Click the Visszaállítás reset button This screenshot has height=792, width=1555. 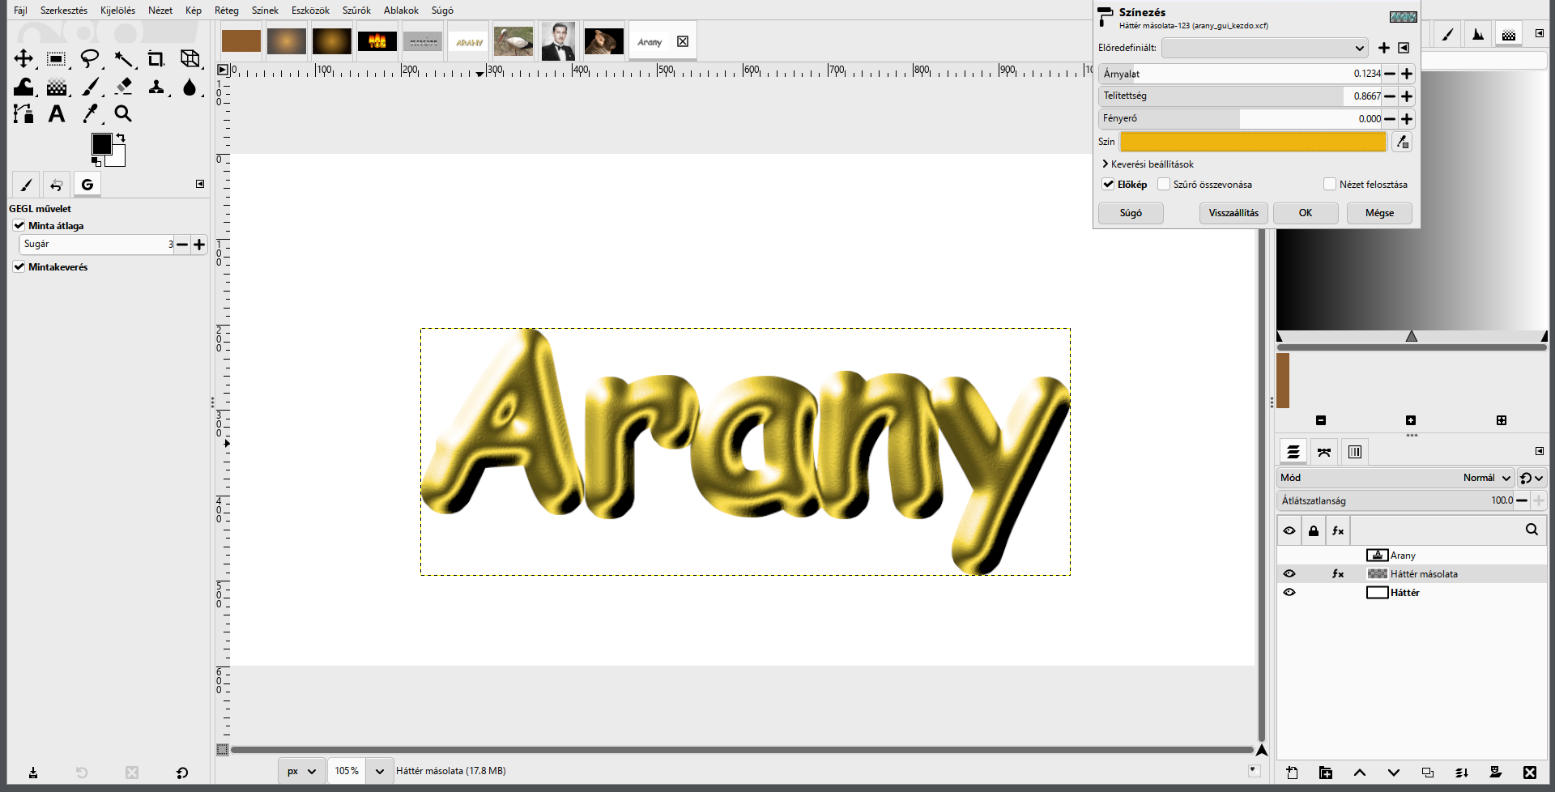[x=1233, y=213]
